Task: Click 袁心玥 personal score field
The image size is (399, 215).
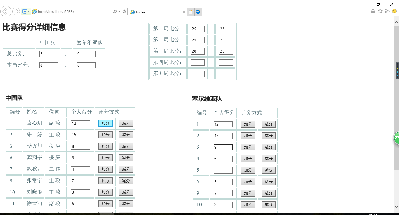Action: coord(80,123)
